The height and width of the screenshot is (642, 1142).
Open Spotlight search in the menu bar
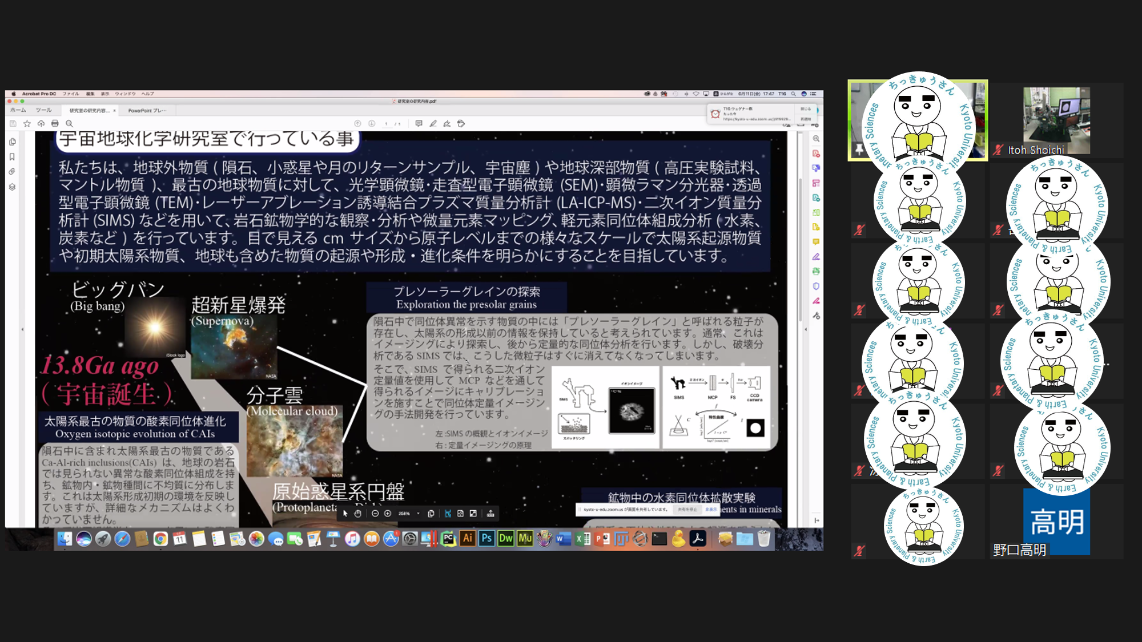coord(793,94)
